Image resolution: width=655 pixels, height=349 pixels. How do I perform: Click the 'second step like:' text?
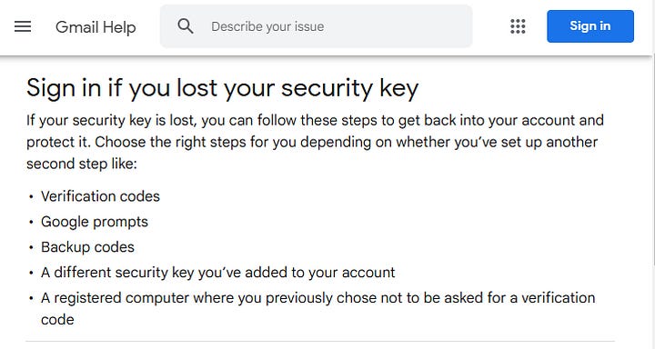pos(82,164)
